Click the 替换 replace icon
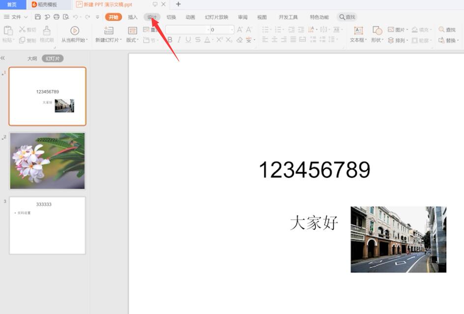The height and width of the screenshot is (314, 464). [x=441, y=40]
